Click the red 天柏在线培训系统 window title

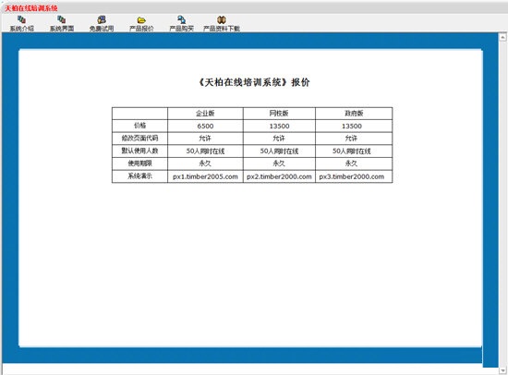click(x=31, y=8)
